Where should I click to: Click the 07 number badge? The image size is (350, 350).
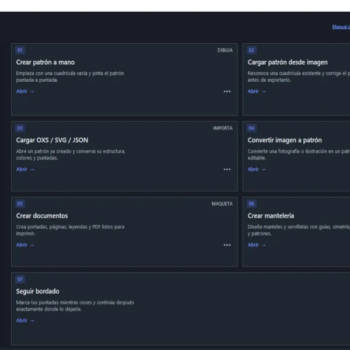click(x=20, y=279)
